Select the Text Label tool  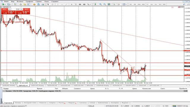tap(76, 4)
